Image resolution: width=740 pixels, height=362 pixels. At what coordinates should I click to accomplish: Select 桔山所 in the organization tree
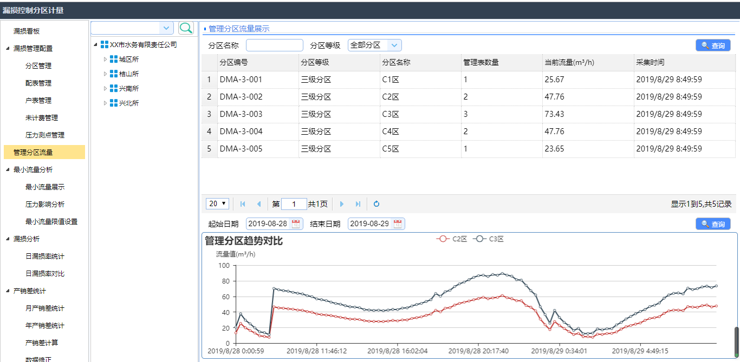pyautogui.click(x=129, y=74)
